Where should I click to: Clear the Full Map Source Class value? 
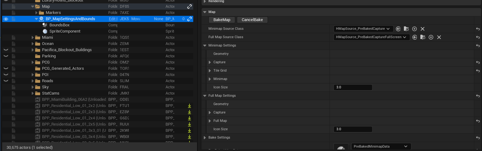[439, 37]
